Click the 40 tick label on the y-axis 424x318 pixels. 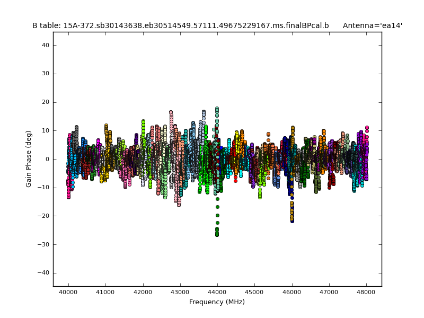coord(45,46)
